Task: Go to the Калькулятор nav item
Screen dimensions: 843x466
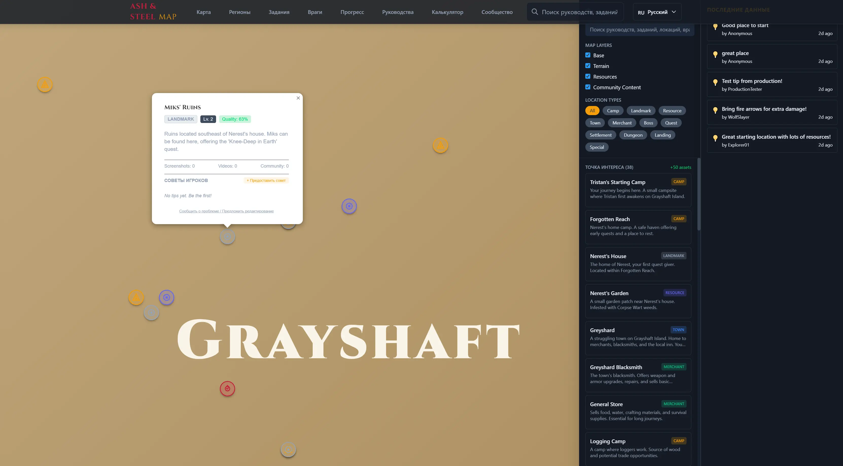Action: pyautogui.click(x=447, y=12)
